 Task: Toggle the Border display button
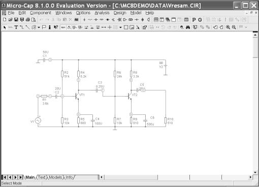coord(126,27)
